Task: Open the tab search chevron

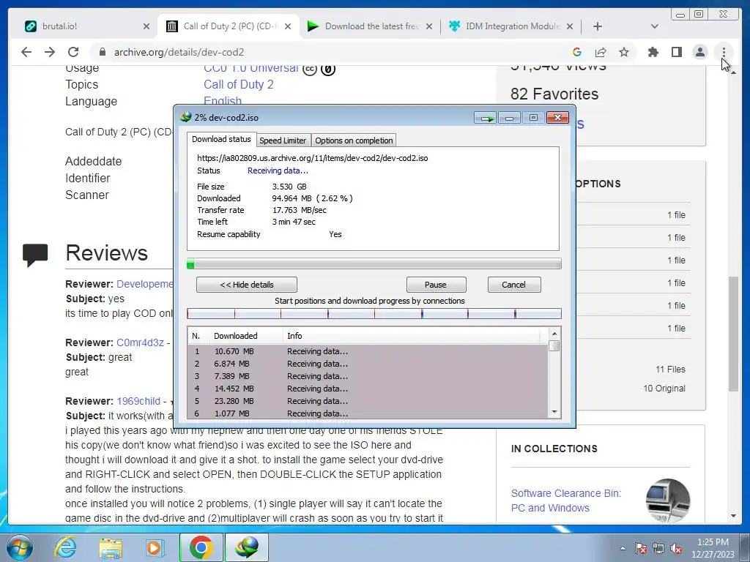Action: tap(654, 26)
